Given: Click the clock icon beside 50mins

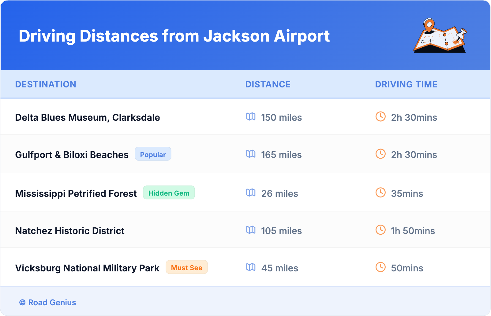Looking at the screenshot, I should (380, 267).
